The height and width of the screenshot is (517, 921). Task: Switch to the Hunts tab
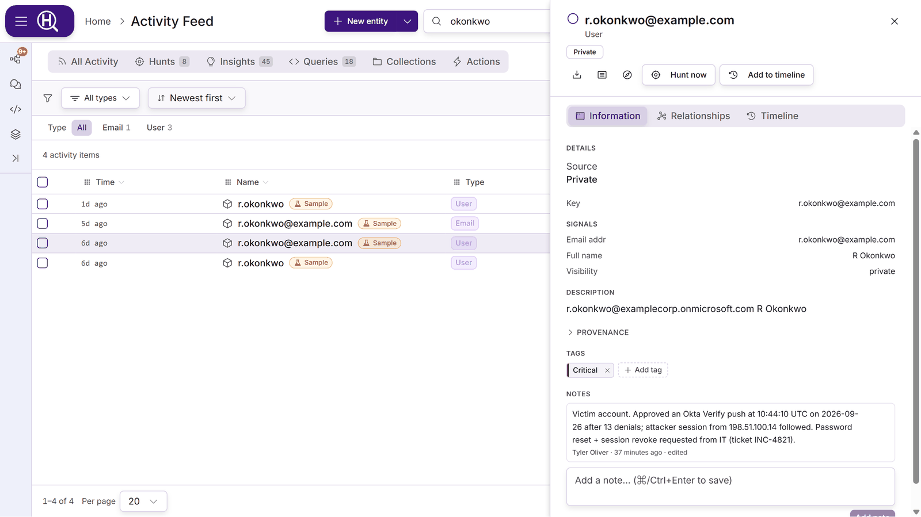click(x=162, y=62)
